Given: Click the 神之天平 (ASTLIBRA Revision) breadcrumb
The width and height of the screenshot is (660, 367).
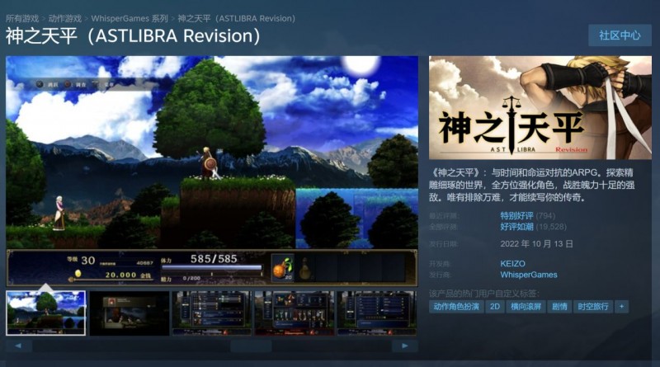Looking at the screenshot, I should pyautogui.click(x=236, y=18).
